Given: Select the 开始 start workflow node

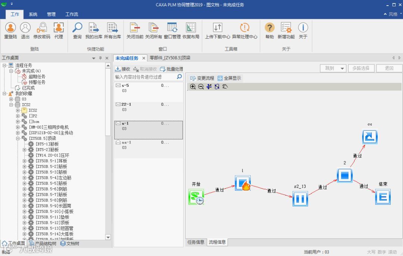Looking at the screenshot, I should point(196,197).
